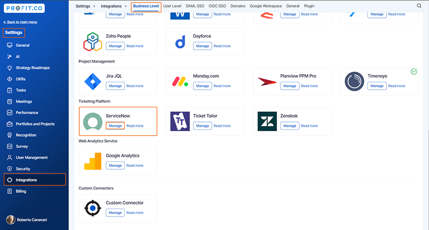Click Manage for ServiceNow

click(x=115, y=126)
